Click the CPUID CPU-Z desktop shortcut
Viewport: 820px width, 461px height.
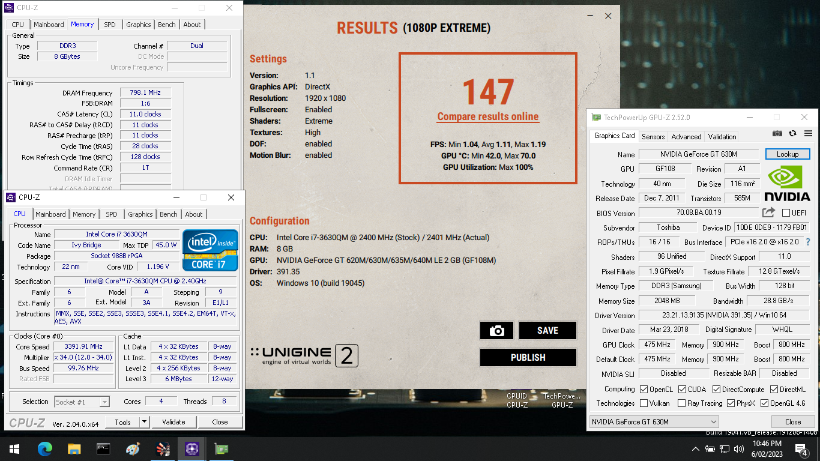click(x=517, y=400)
